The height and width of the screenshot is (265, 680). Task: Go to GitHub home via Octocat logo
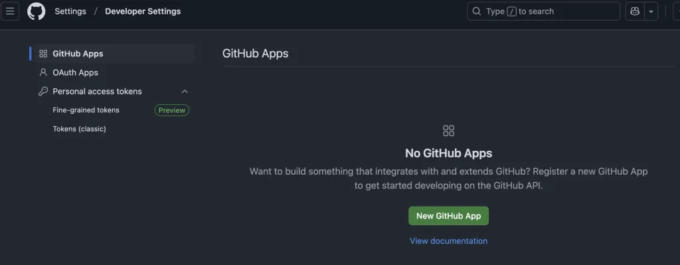pos(37,11)
